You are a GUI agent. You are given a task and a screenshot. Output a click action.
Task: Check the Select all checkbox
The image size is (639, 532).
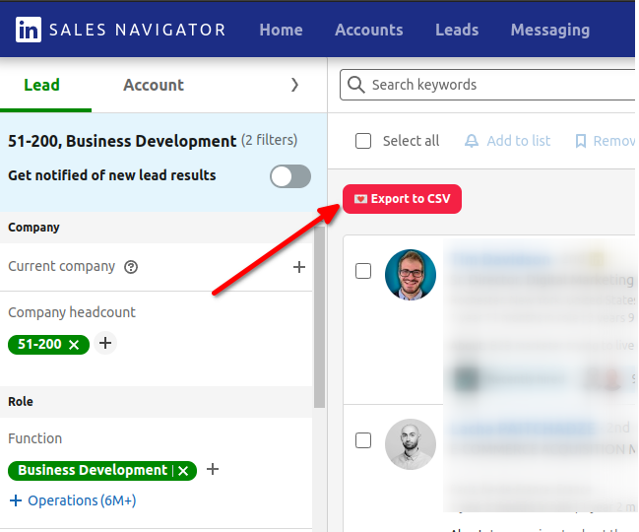[x=363, y=141]
